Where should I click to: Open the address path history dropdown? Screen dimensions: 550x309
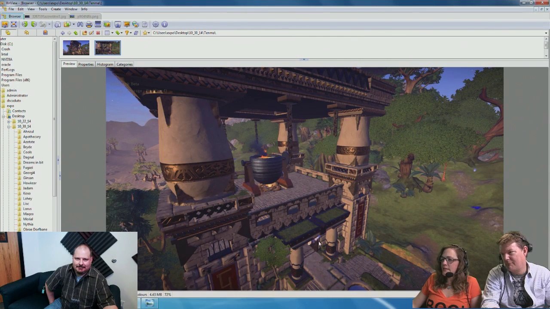[x=546, y=33]
